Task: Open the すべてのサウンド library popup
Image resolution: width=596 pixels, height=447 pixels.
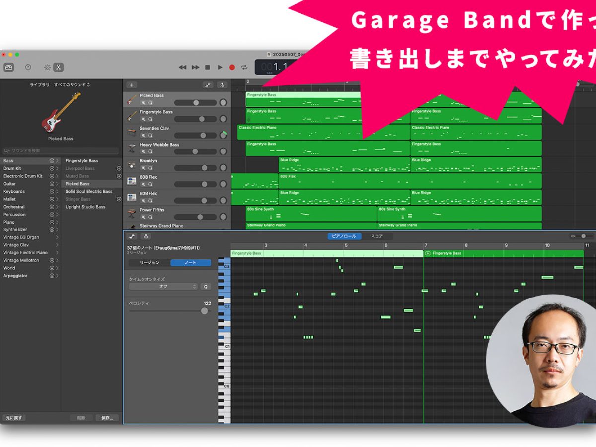Action: pos(72,85)
